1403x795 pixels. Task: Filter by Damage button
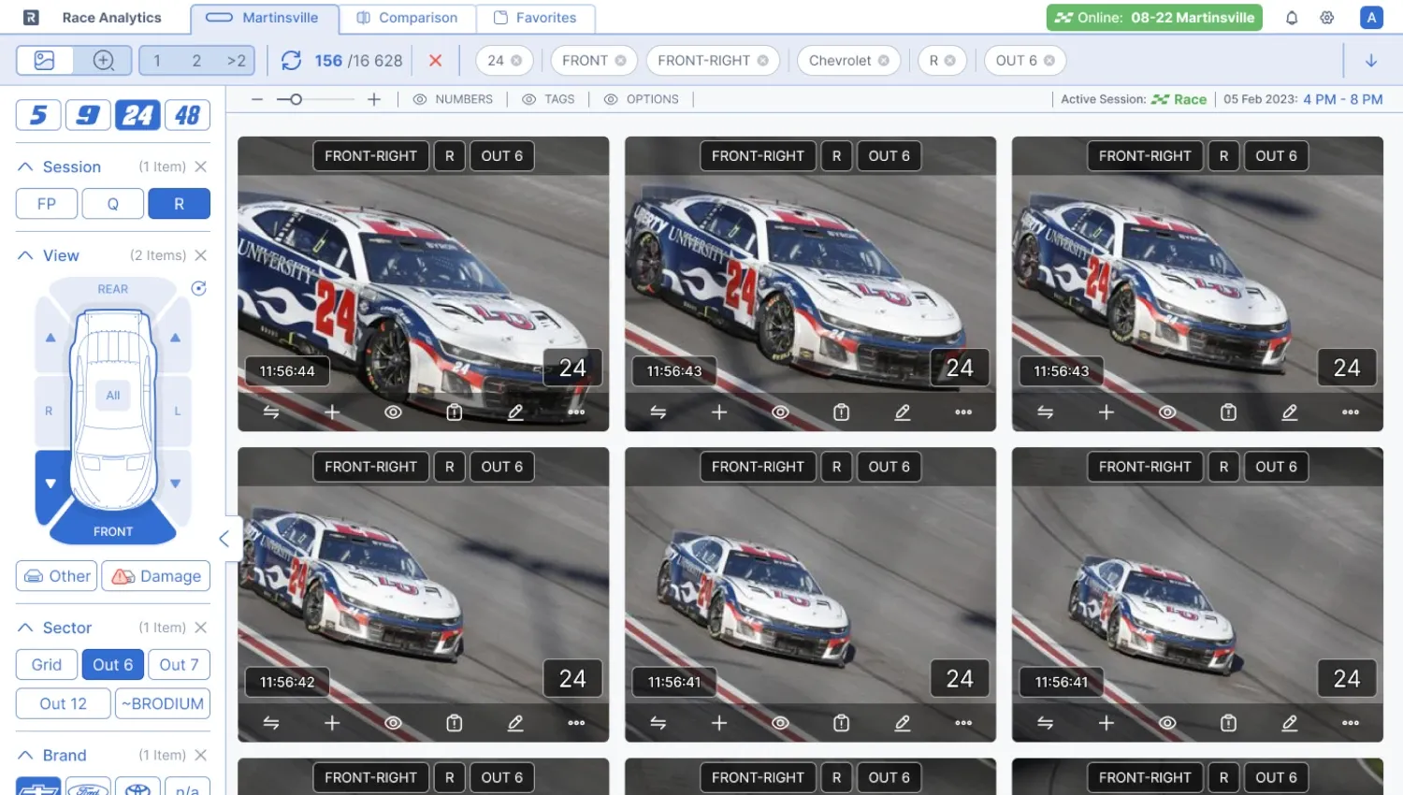click(156, 576)
